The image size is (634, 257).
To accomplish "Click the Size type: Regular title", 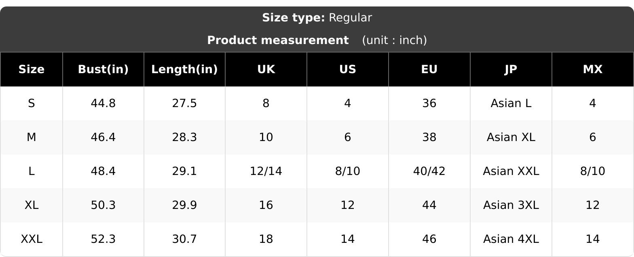I will click(317, 18).
